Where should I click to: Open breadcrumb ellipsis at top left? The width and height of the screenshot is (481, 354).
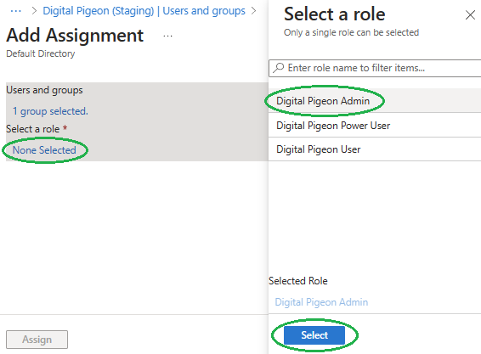pyautogui.click(x=15, y=11)
